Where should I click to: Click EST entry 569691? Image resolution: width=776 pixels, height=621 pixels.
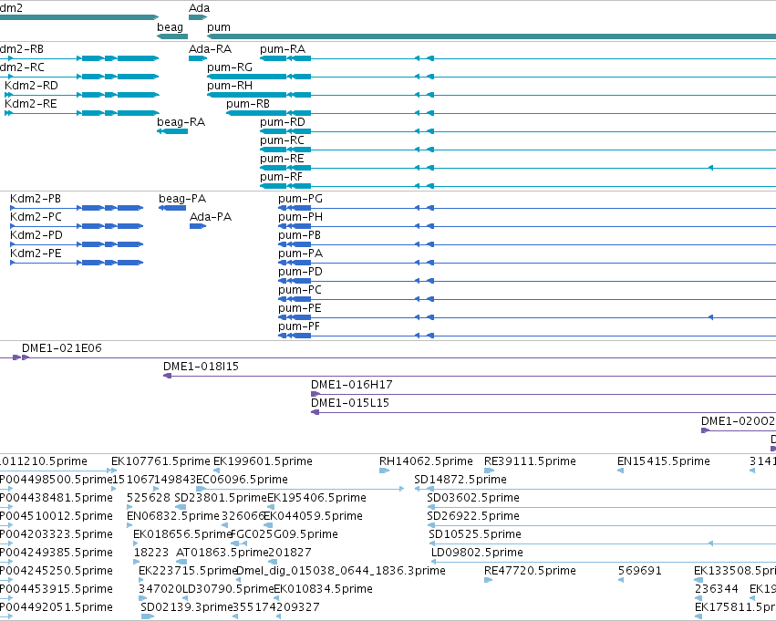(640, 571)
